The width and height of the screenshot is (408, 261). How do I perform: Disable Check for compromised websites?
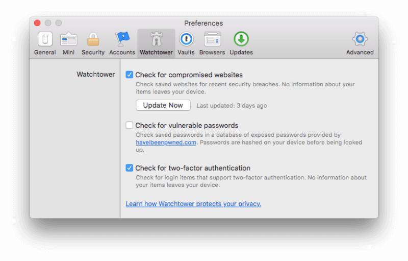tap(130, 75)
